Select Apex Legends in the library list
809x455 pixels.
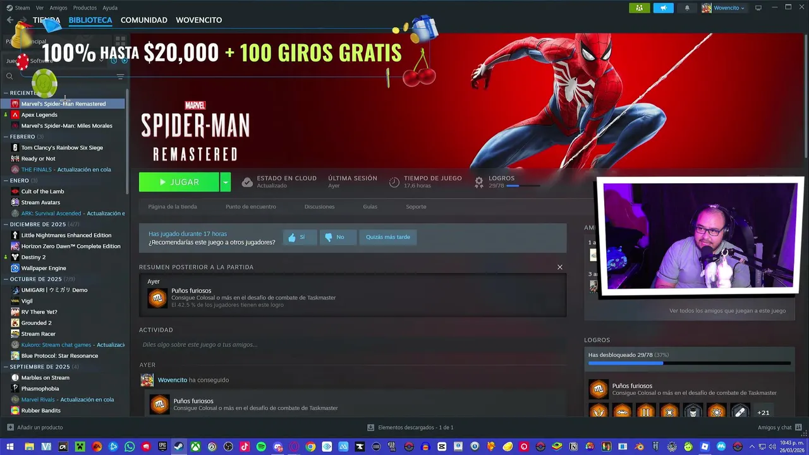pyautogui.click(x=39, y=115)
